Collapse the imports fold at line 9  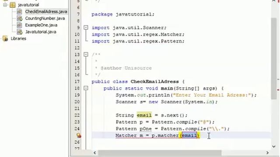(x=86, y=27)
